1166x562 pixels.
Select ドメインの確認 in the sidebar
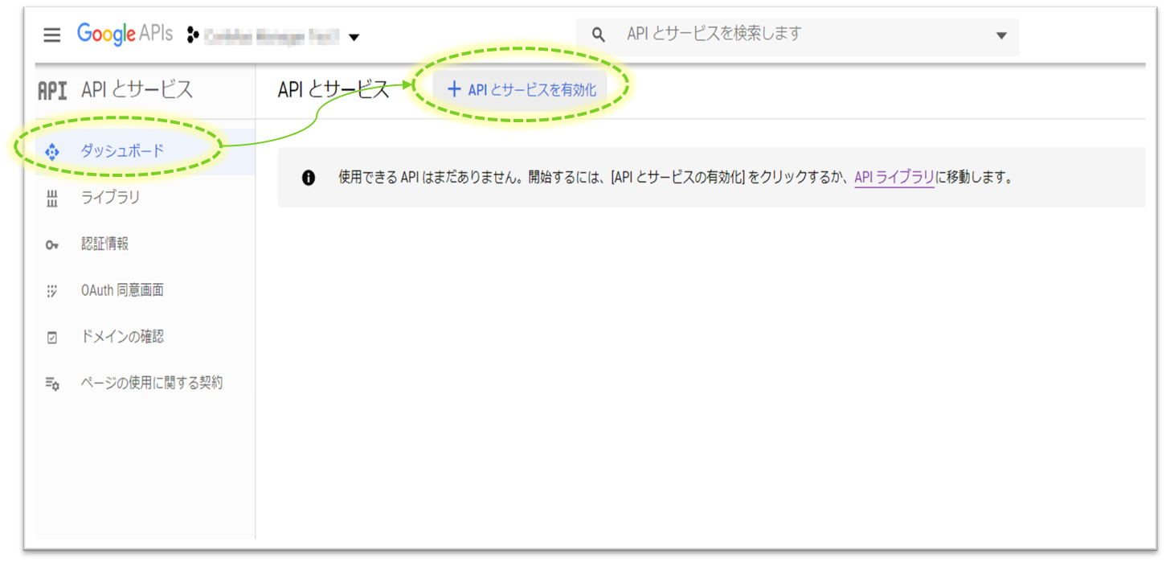[122, 337]
